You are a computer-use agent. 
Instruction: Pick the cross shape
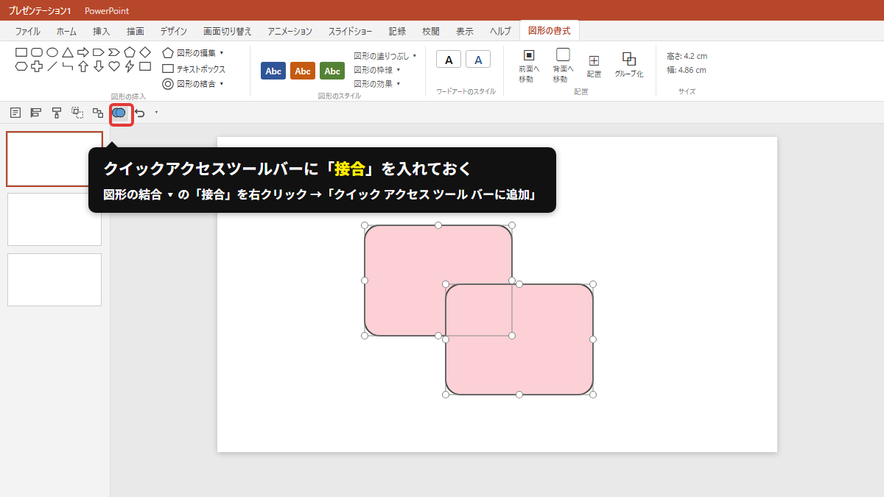click(x=37, y=66)
